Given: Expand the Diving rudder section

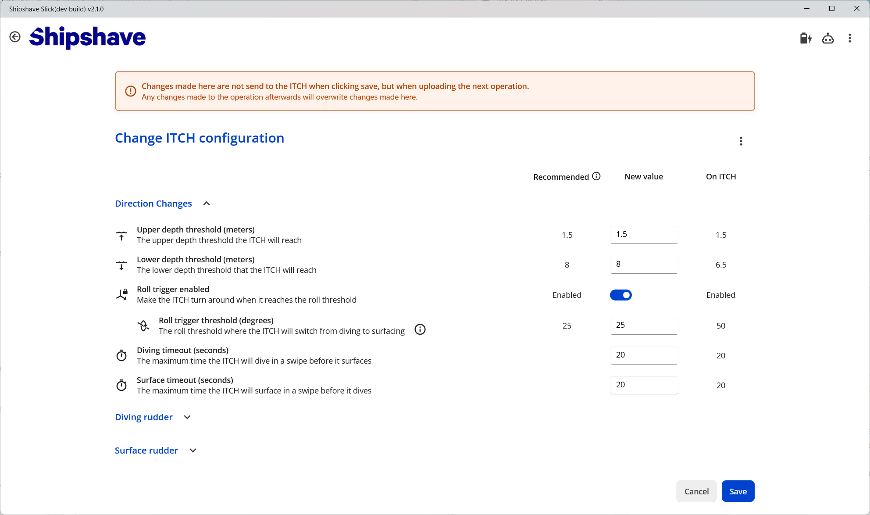Looking at the screenshot, I should point(187,417).
